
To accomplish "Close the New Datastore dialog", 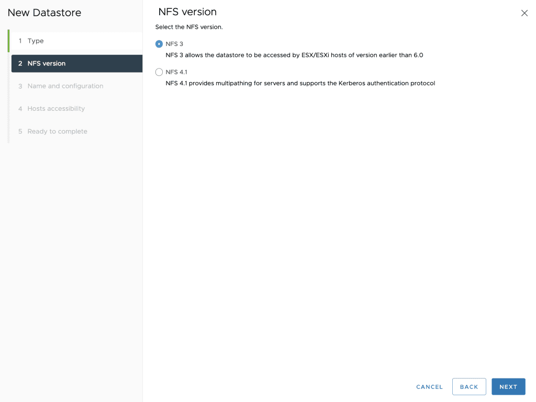I will pos(524,13).
